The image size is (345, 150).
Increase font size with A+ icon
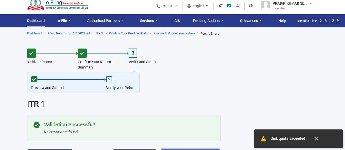click(x=238, y=6)
